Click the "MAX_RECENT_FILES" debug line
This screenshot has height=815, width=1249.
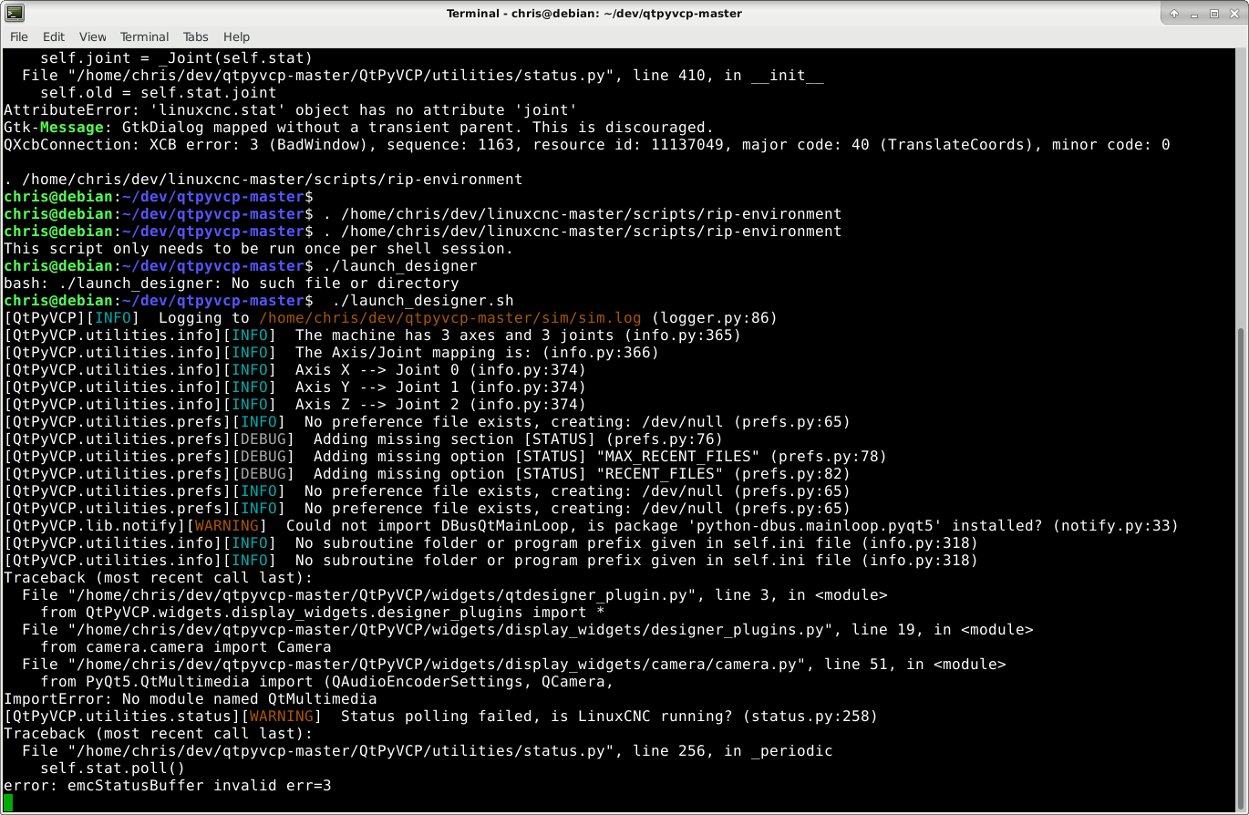tap(445, 457)
